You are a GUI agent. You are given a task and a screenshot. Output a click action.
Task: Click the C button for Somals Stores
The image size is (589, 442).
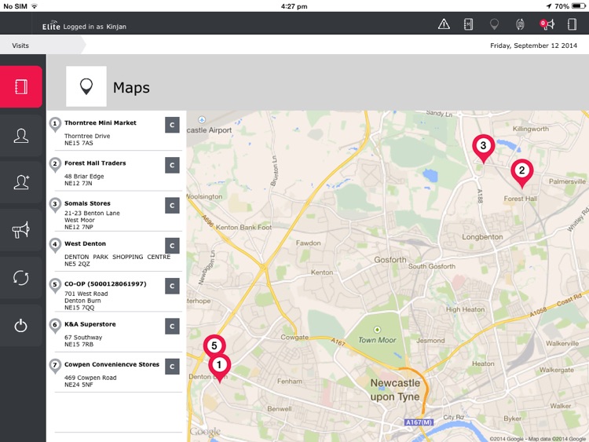[172, 206]
